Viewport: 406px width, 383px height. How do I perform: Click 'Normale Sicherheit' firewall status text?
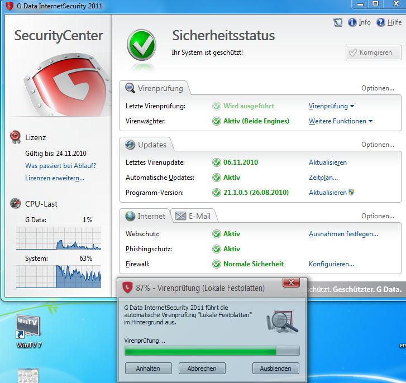[254, 264]
